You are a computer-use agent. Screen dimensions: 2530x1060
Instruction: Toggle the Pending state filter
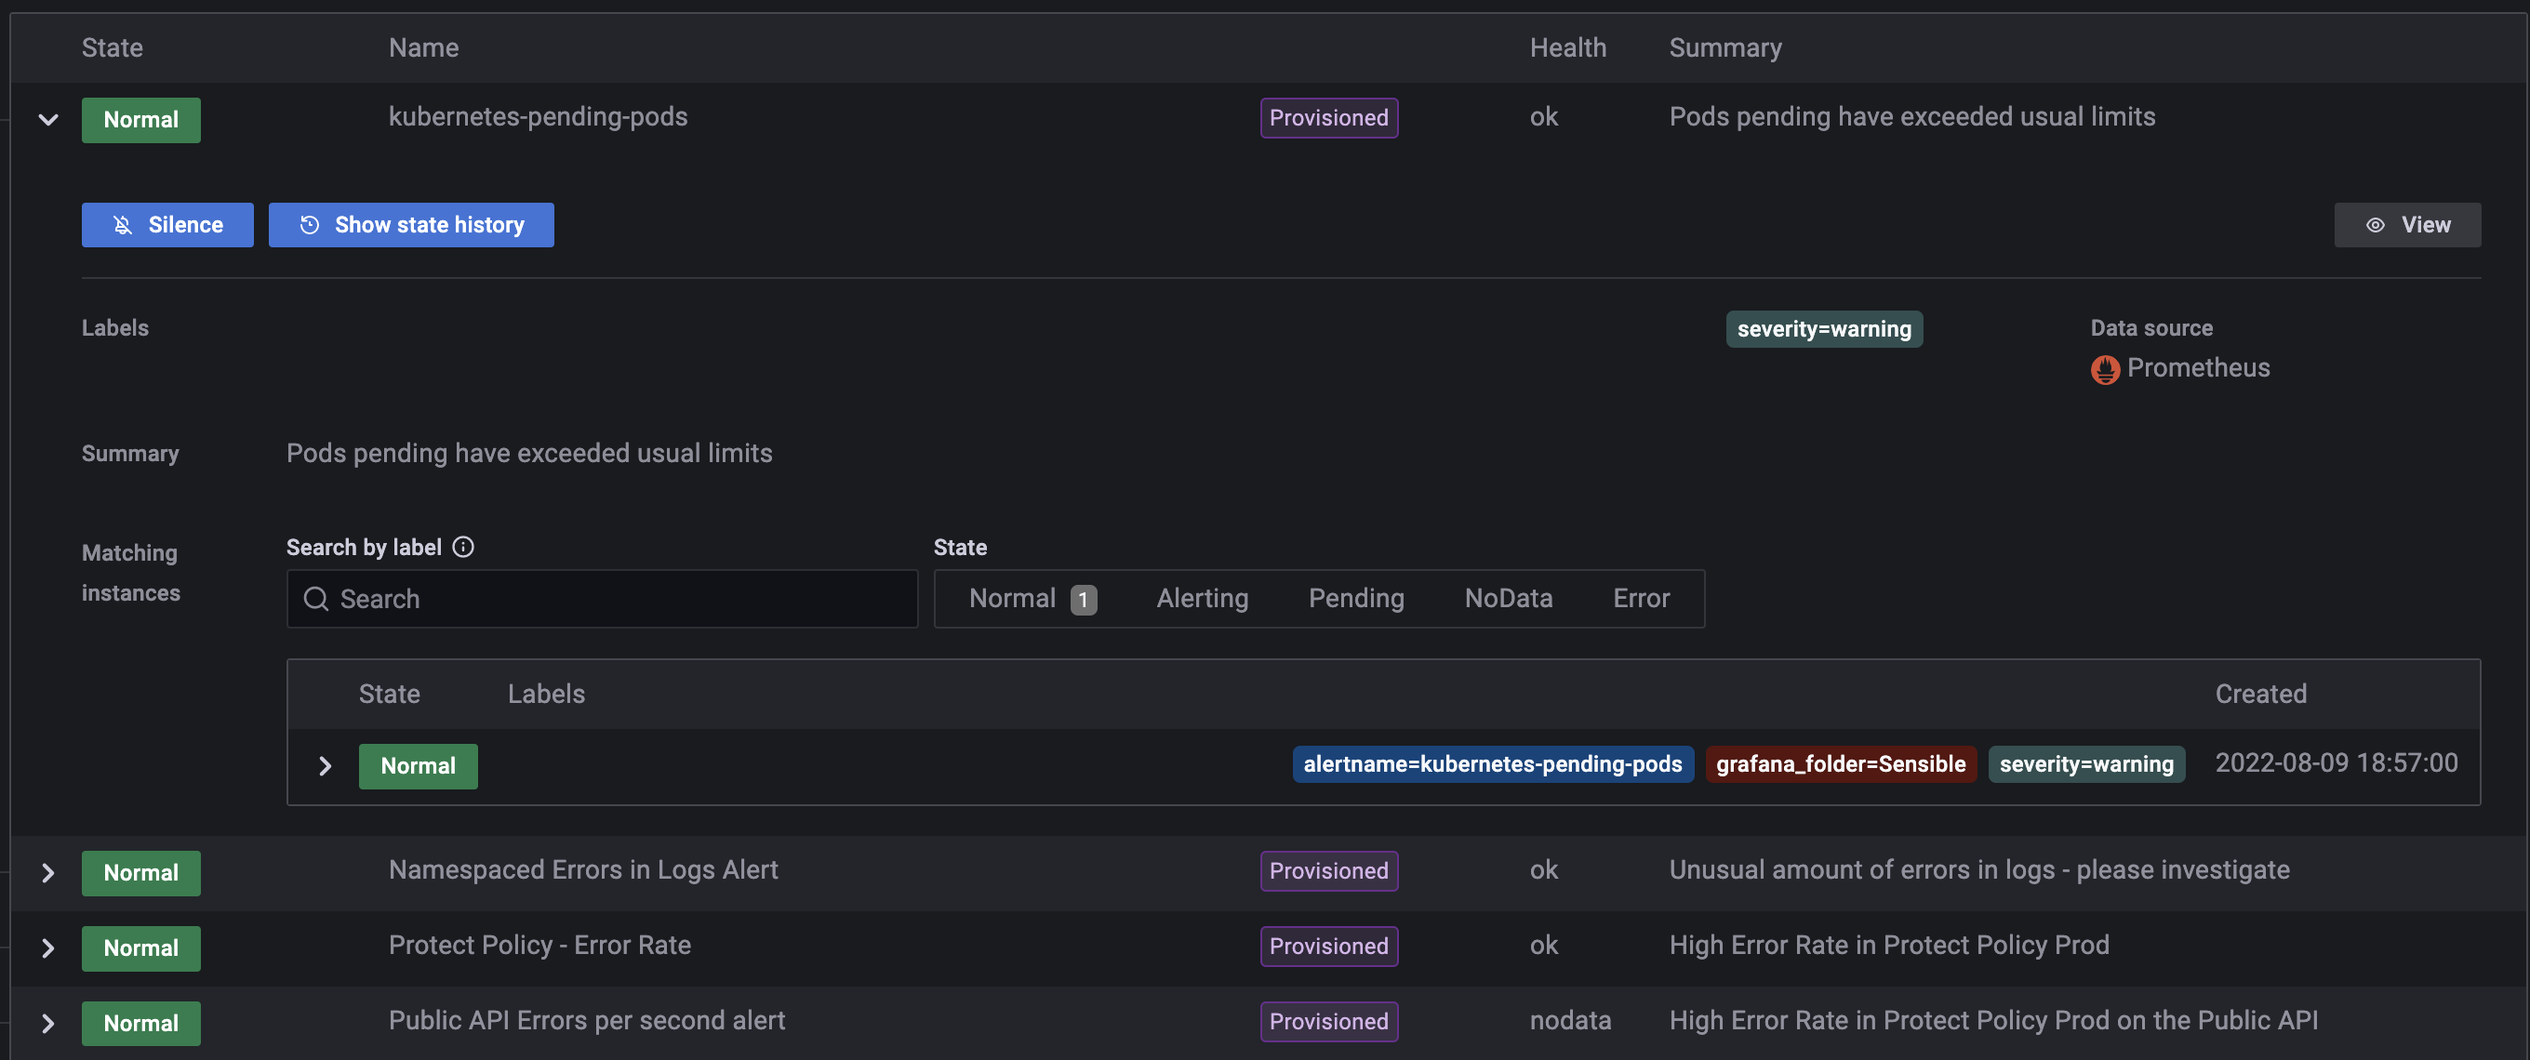(x=1355, y=599)
